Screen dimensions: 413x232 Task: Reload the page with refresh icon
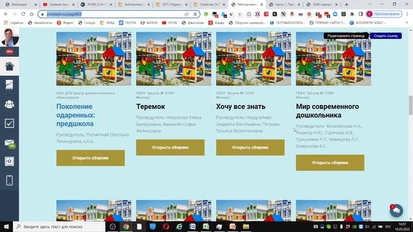pos(23,14)
